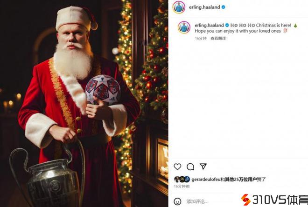
Task: Open the erling.haaland username in the header
Action: (x=205, y=7)
